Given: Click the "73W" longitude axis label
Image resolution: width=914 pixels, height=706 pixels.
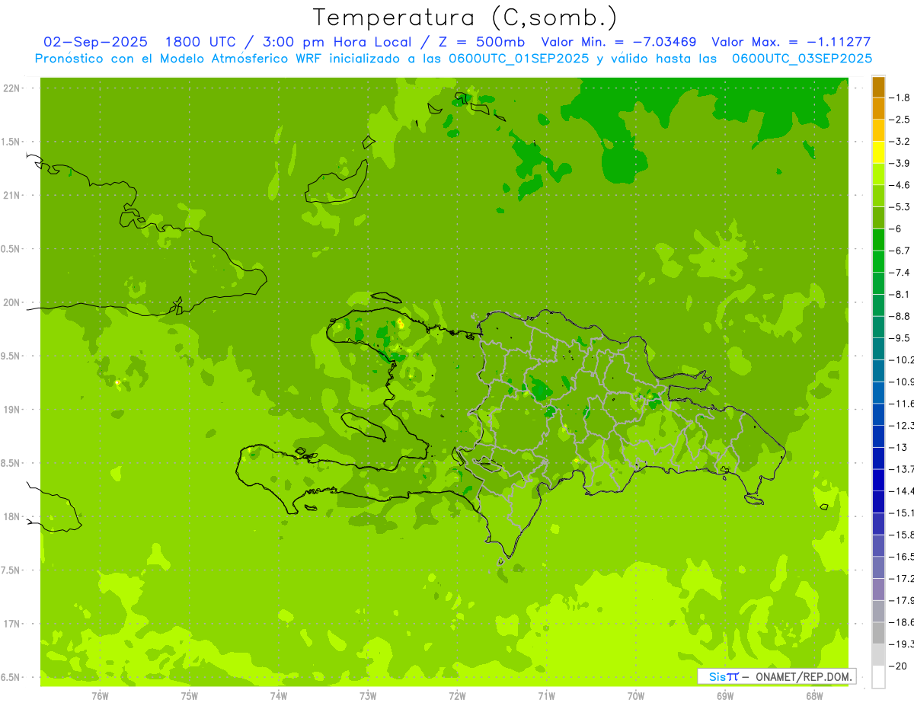Looking at the screenshot, I should [x=368, y=695].
